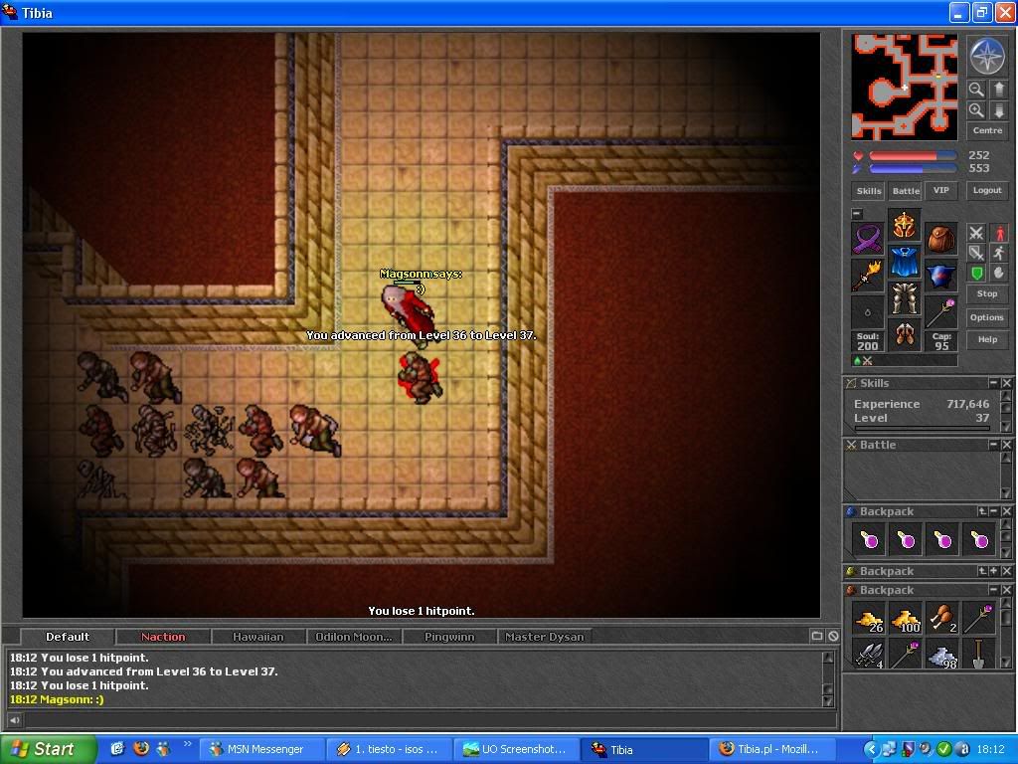Enable offensive fighting mode (crossed swords)
The image size is (1018, 764).
click(976, 233)
